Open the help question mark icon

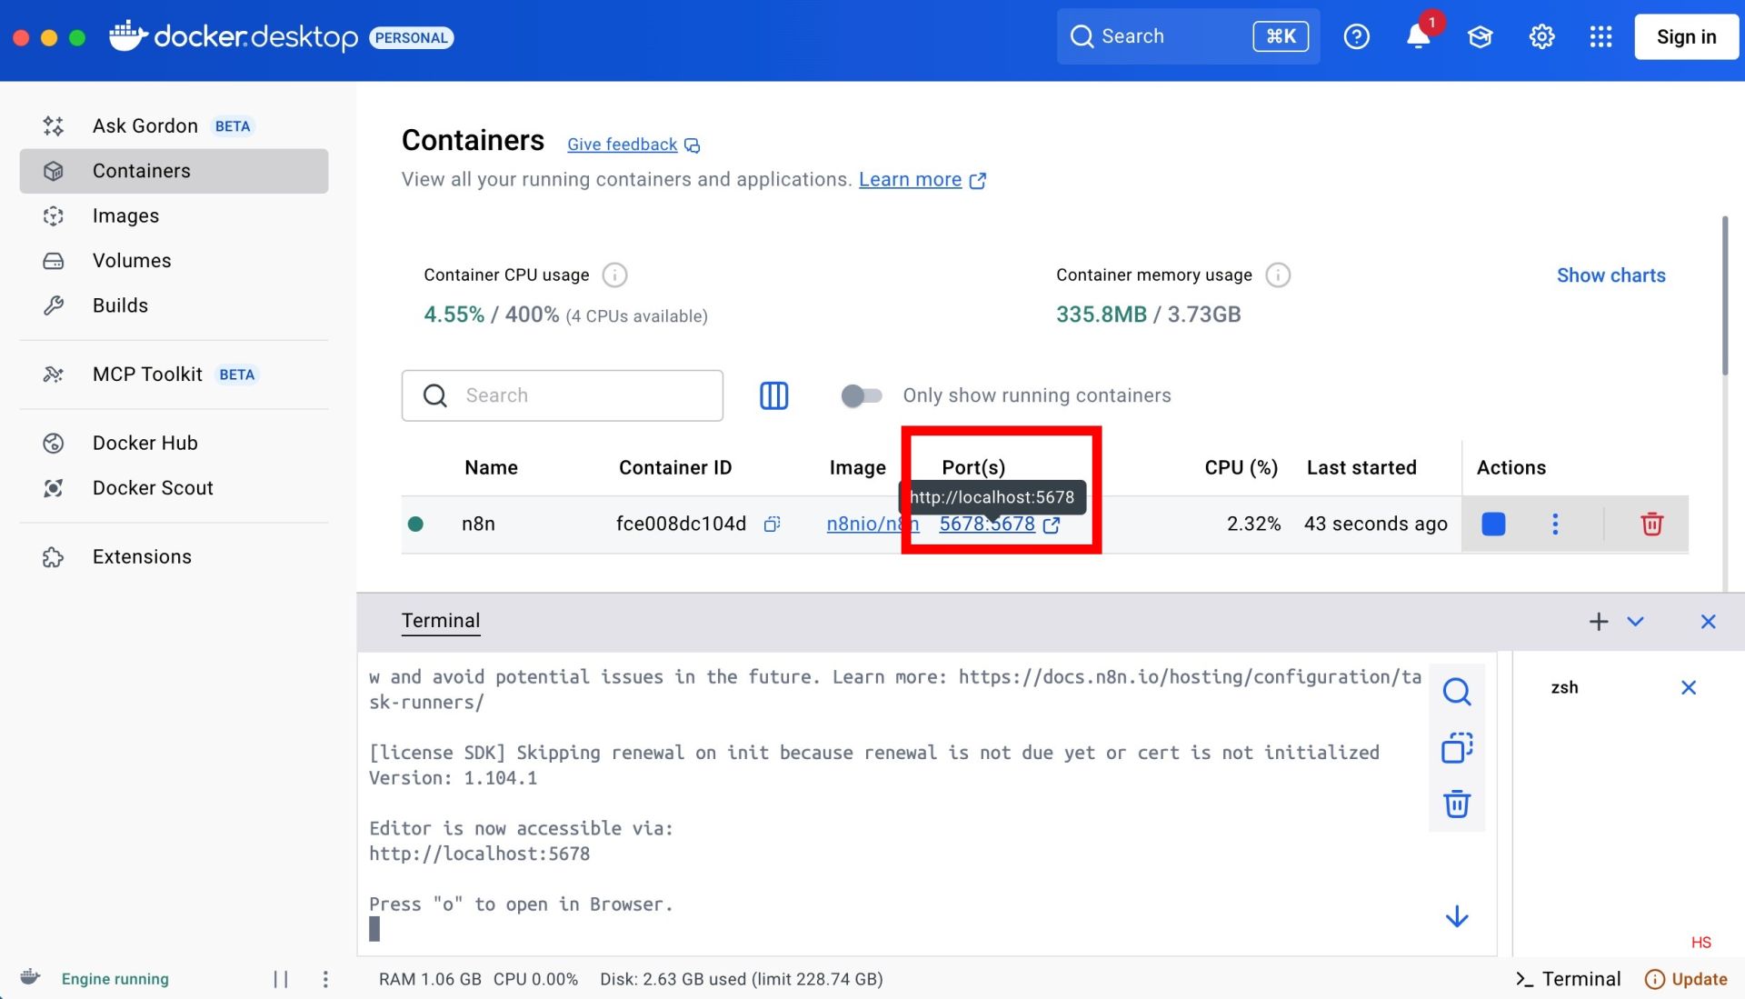coord(1356,36)
